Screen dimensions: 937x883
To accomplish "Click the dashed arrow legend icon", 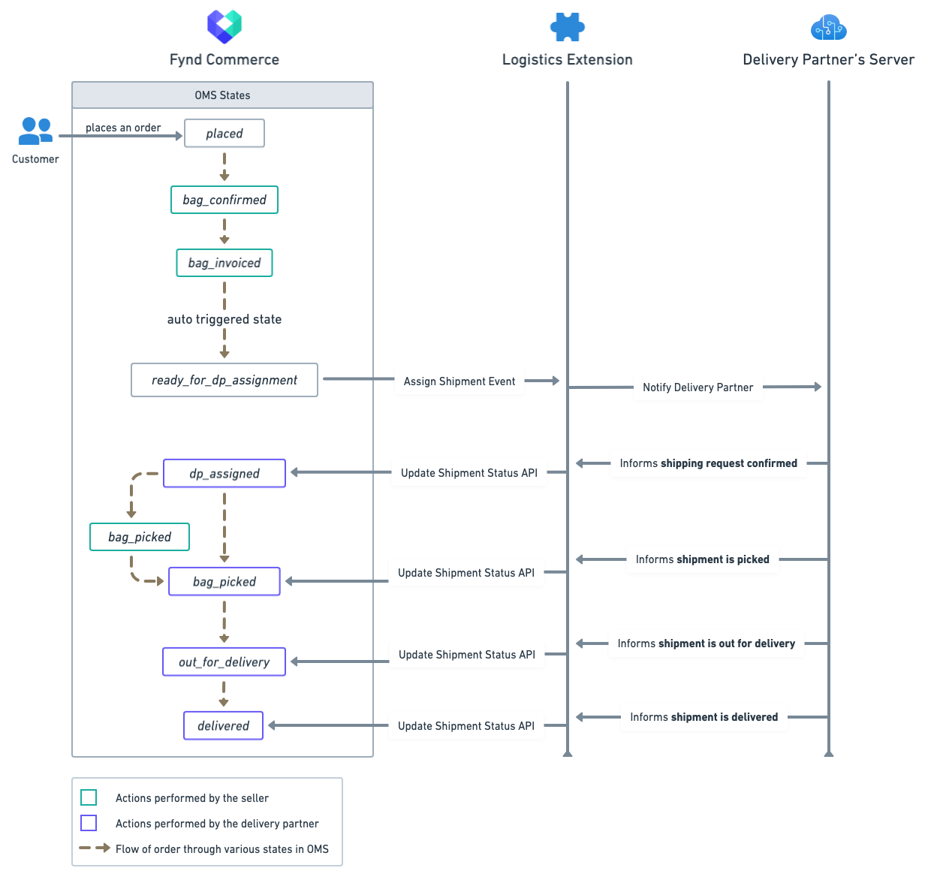I will 95,848.
